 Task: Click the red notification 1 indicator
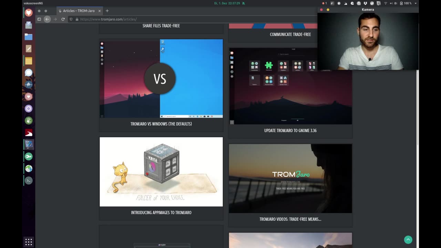(x=324, y=3)
